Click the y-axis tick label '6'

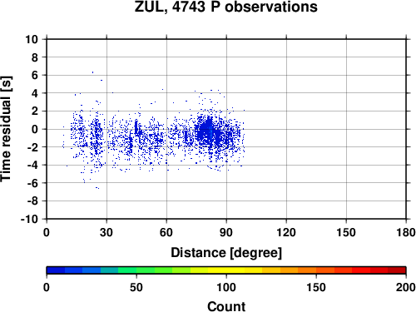[x=35, y=75]
